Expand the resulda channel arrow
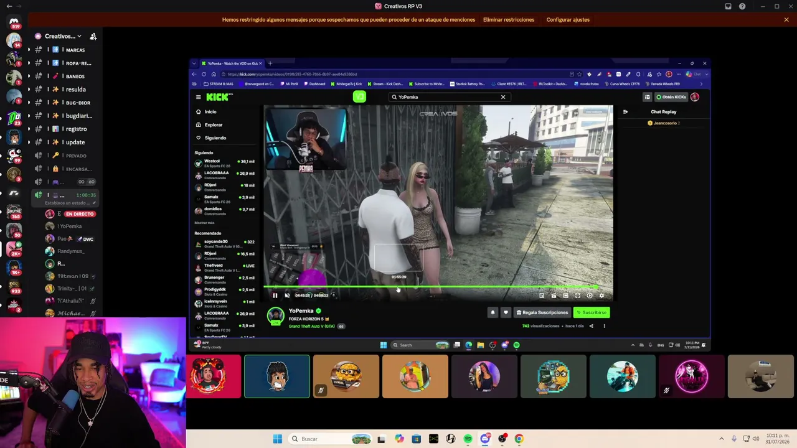The image size is (797, 448). [x=28, y=89]
